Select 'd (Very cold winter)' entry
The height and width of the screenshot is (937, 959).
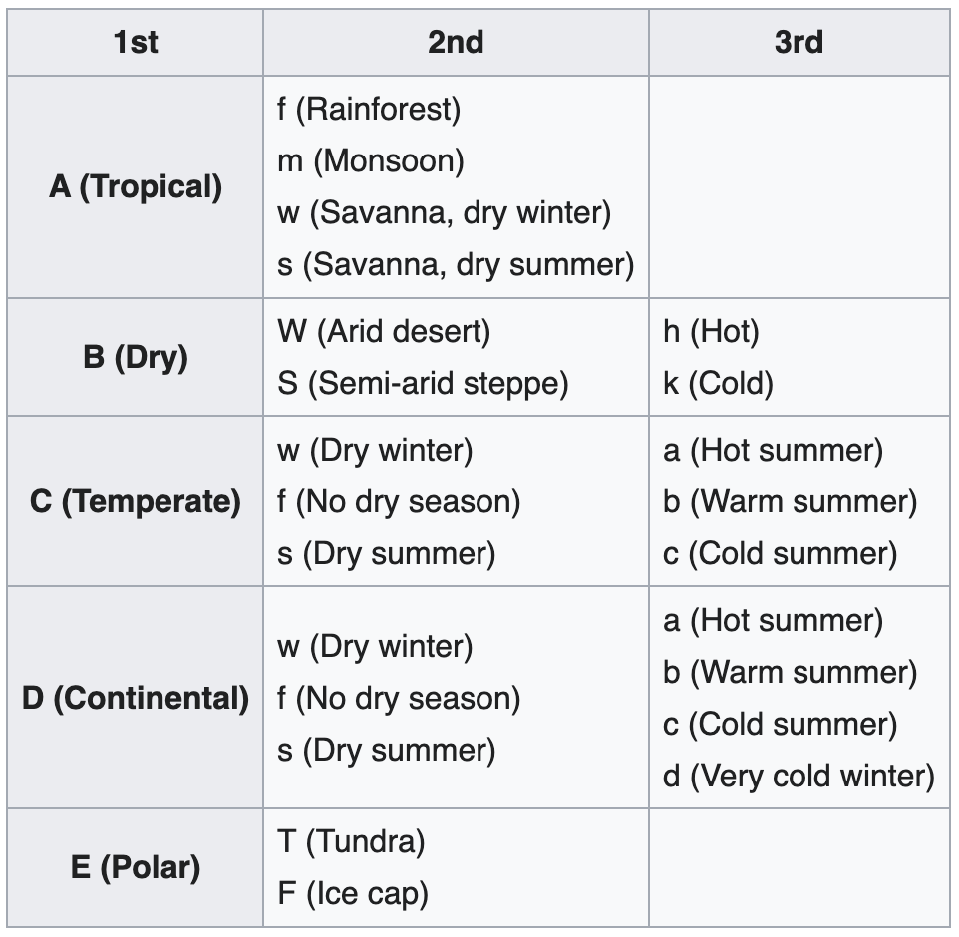click(x=799, y=777)
